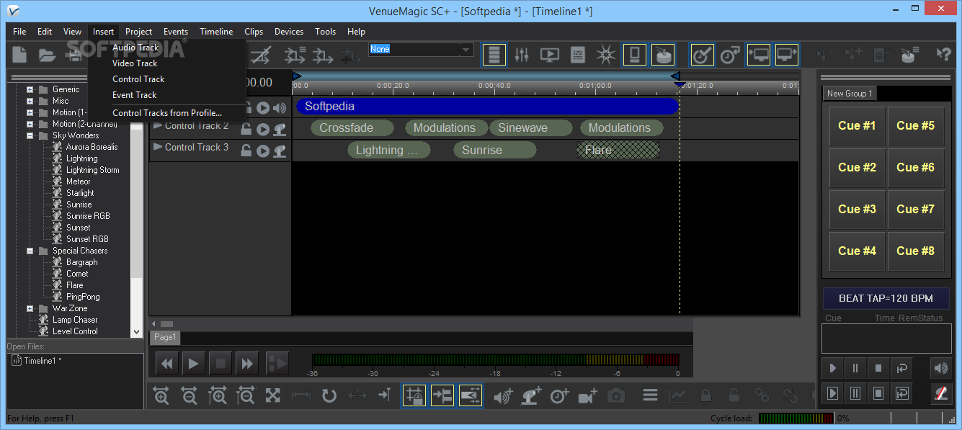The width and height of the screenshot is (962, 430).
Task: Toggle the first monitor output icon
Action: click(x=758, y=55)
